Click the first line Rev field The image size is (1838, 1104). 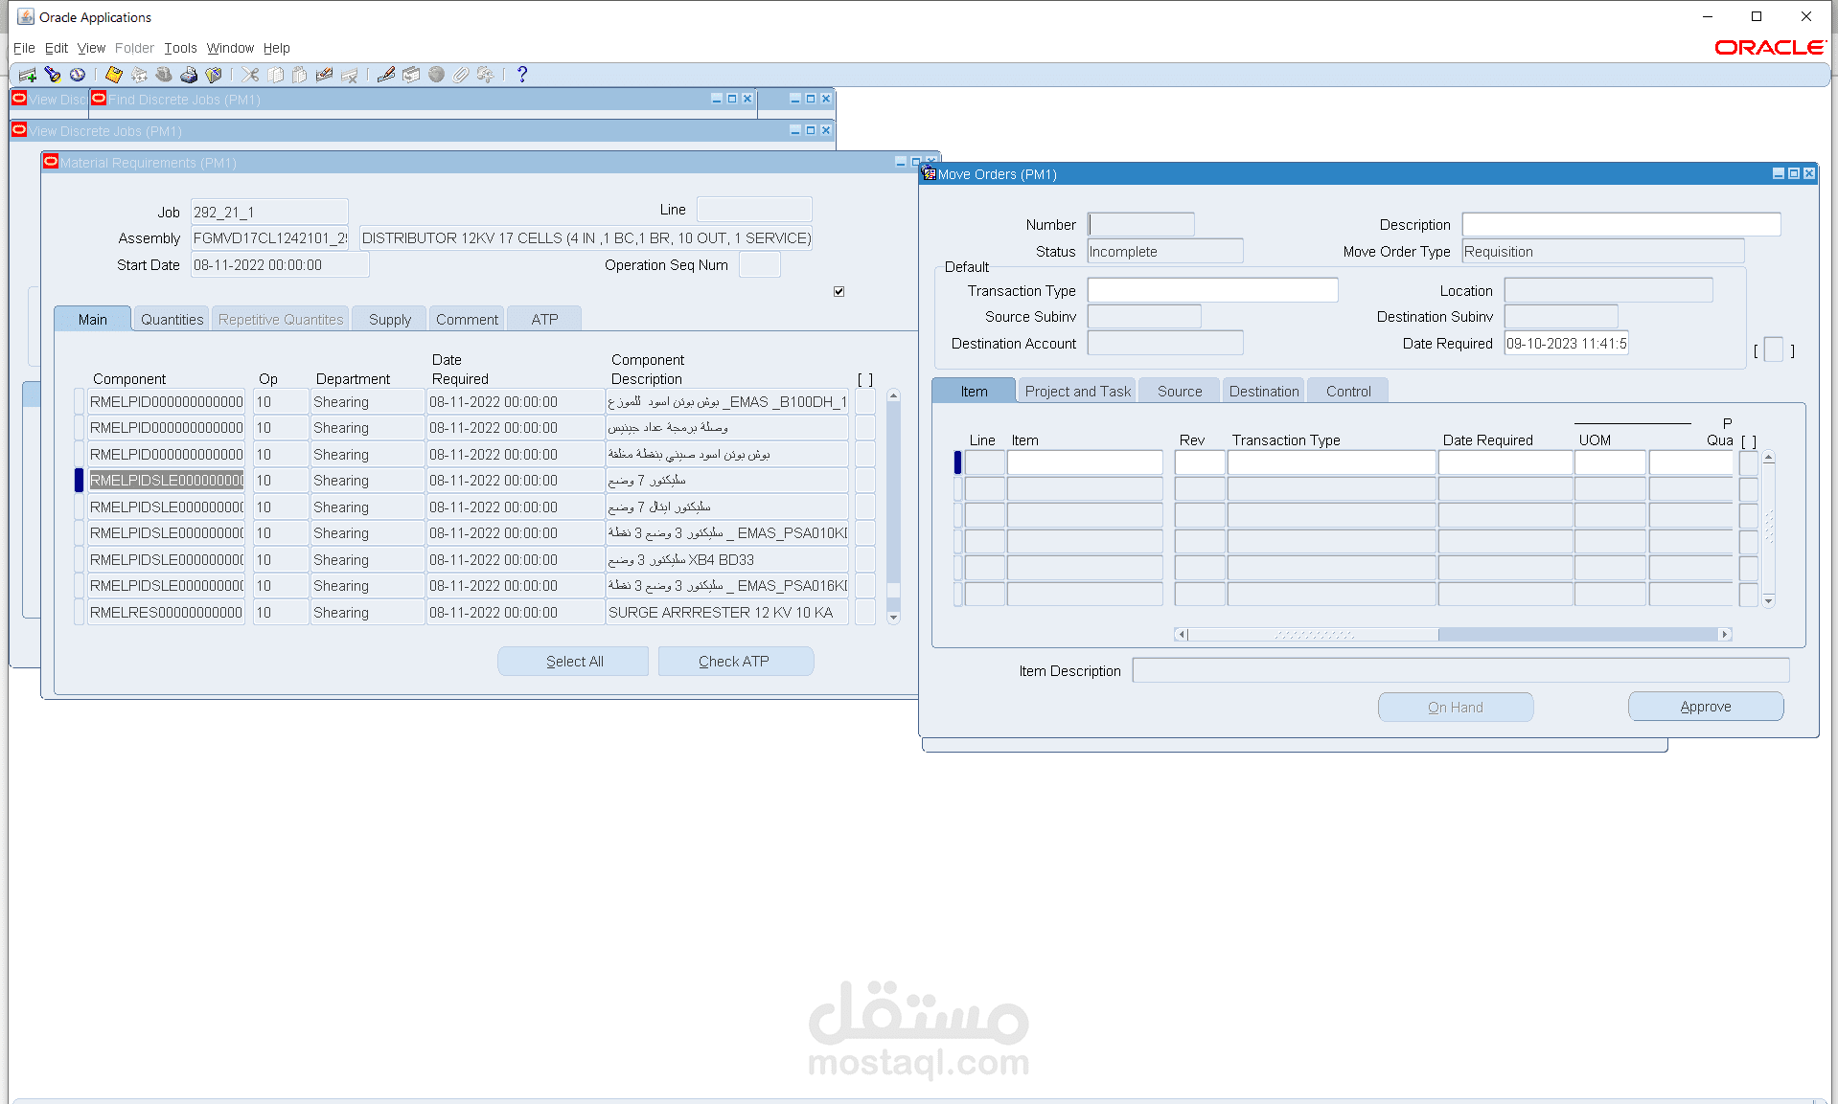1200,462
